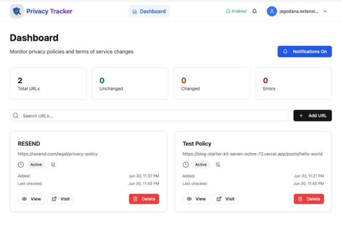Delete the Test Policy tracked URL
Image resolution: width=342 pixels, height=228 pixels.
pos(309,199)
